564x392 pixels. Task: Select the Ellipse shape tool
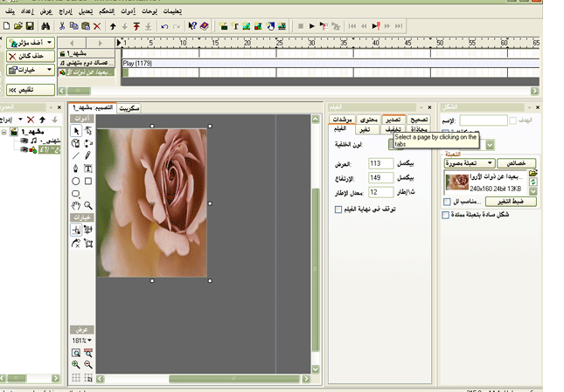point(76,181)
